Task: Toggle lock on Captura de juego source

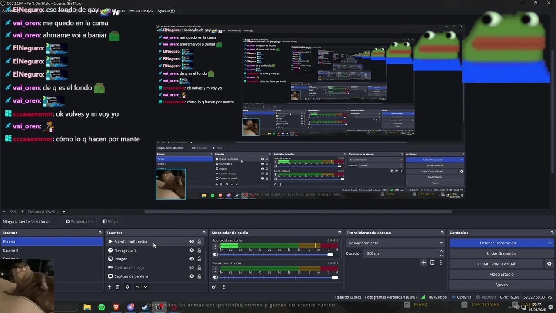Action: 199,267
